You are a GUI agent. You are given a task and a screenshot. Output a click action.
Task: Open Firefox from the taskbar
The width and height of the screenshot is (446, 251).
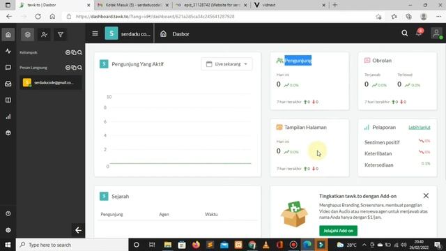click(196, 245)
